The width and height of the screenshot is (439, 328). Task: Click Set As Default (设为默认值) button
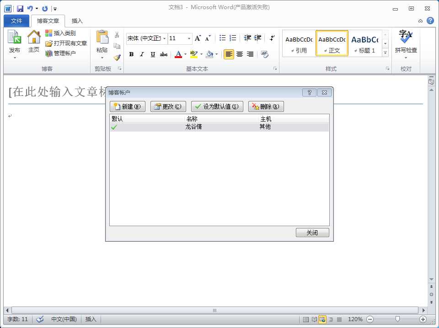click(217, 106)
